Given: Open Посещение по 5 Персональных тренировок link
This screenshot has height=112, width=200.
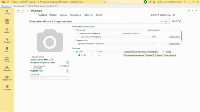Looking at the screenshot, I should click(141, 52).
